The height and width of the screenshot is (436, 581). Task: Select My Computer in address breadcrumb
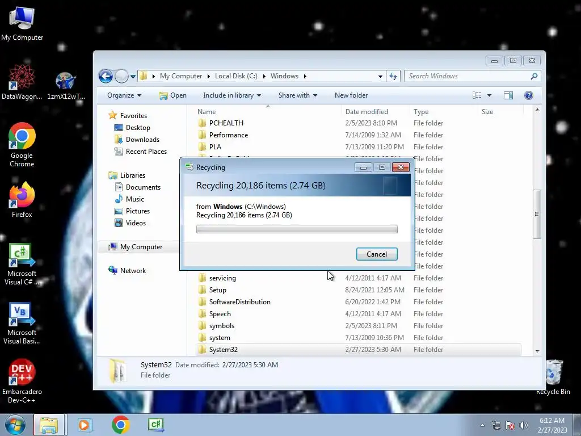(x=181, y=76)
